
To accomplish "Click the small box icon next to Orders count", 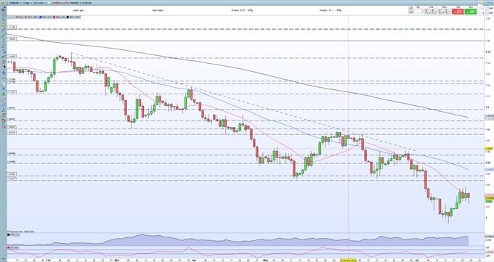I will point(243,10).
